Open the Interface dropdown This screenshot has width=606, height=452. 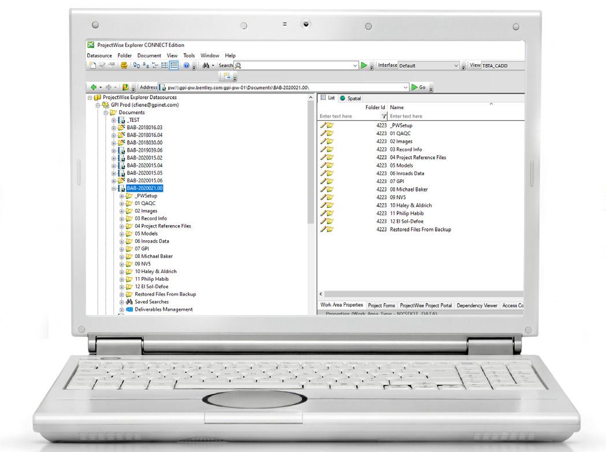pyautogui.click(x=456, y=66)
